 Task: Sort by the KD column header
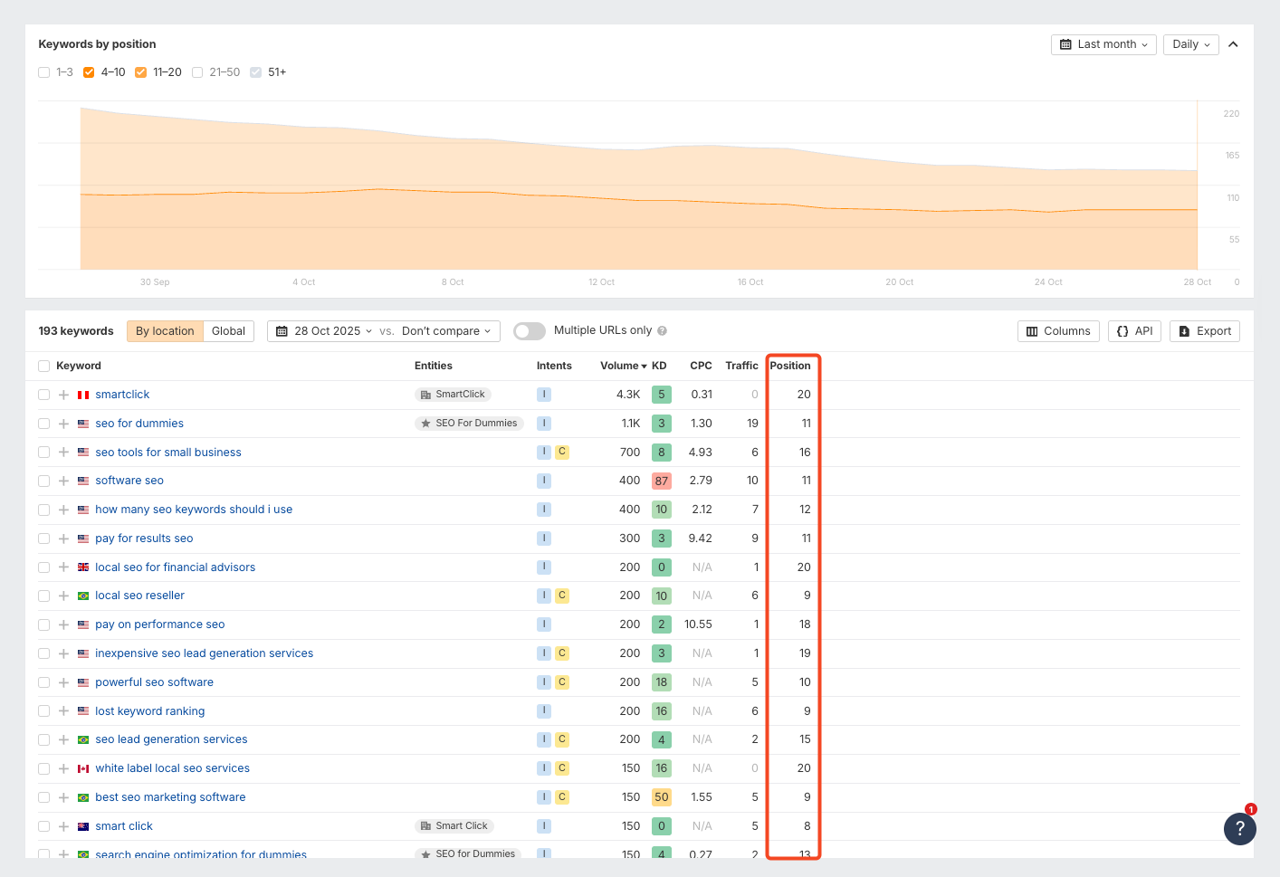coord(659,366)
